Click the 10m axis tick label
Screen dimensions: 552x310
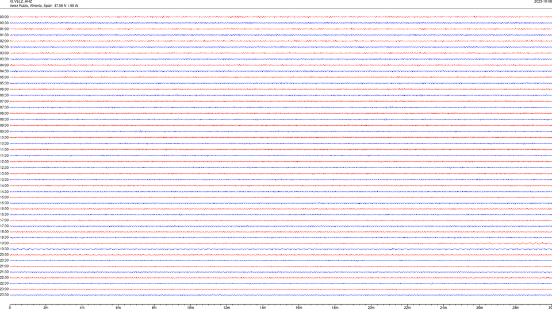tap(190, 308)
